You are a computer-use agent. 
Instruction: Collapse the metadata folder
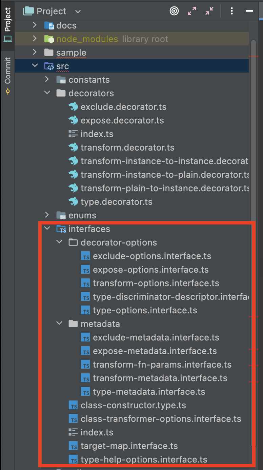click(x=59, y=324)
